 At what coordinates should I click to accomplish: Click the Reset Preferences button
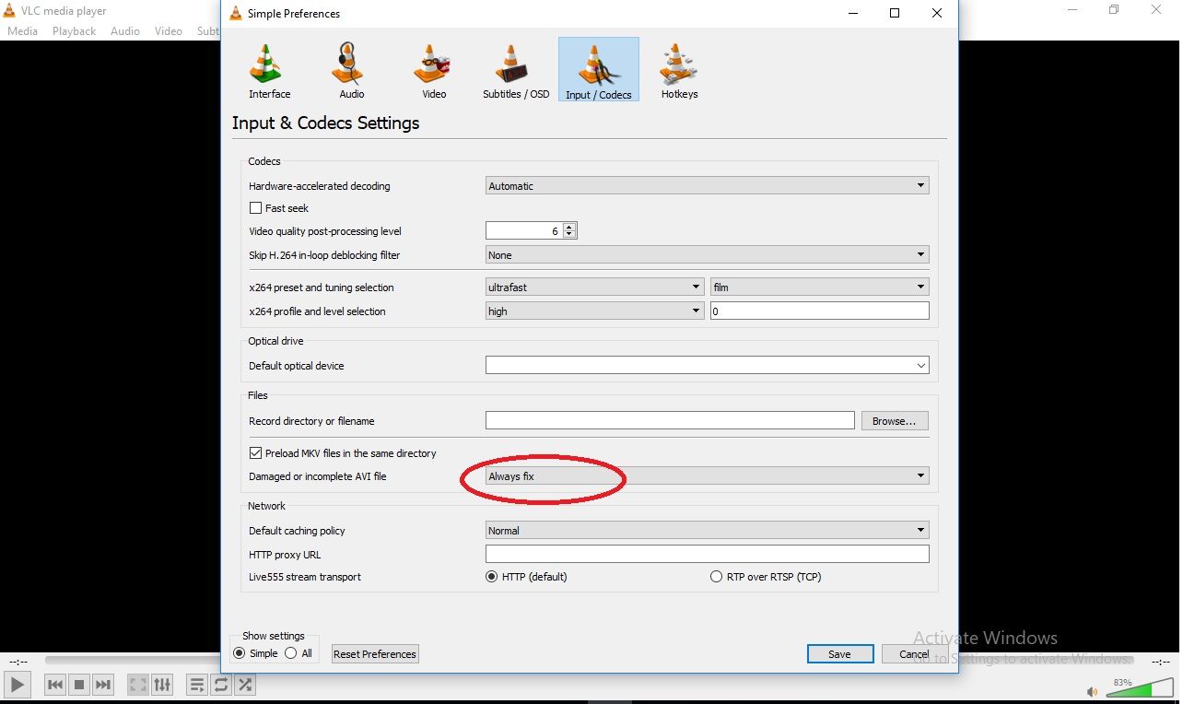[375, 653]
